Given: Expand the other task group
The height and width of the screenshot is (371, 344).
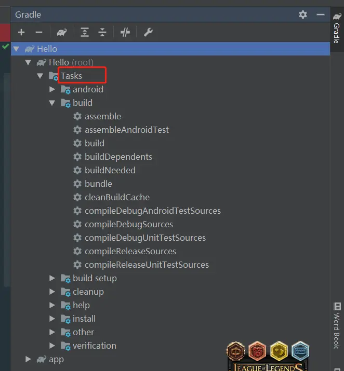Looking at the screenshot, I should point(52,332).
